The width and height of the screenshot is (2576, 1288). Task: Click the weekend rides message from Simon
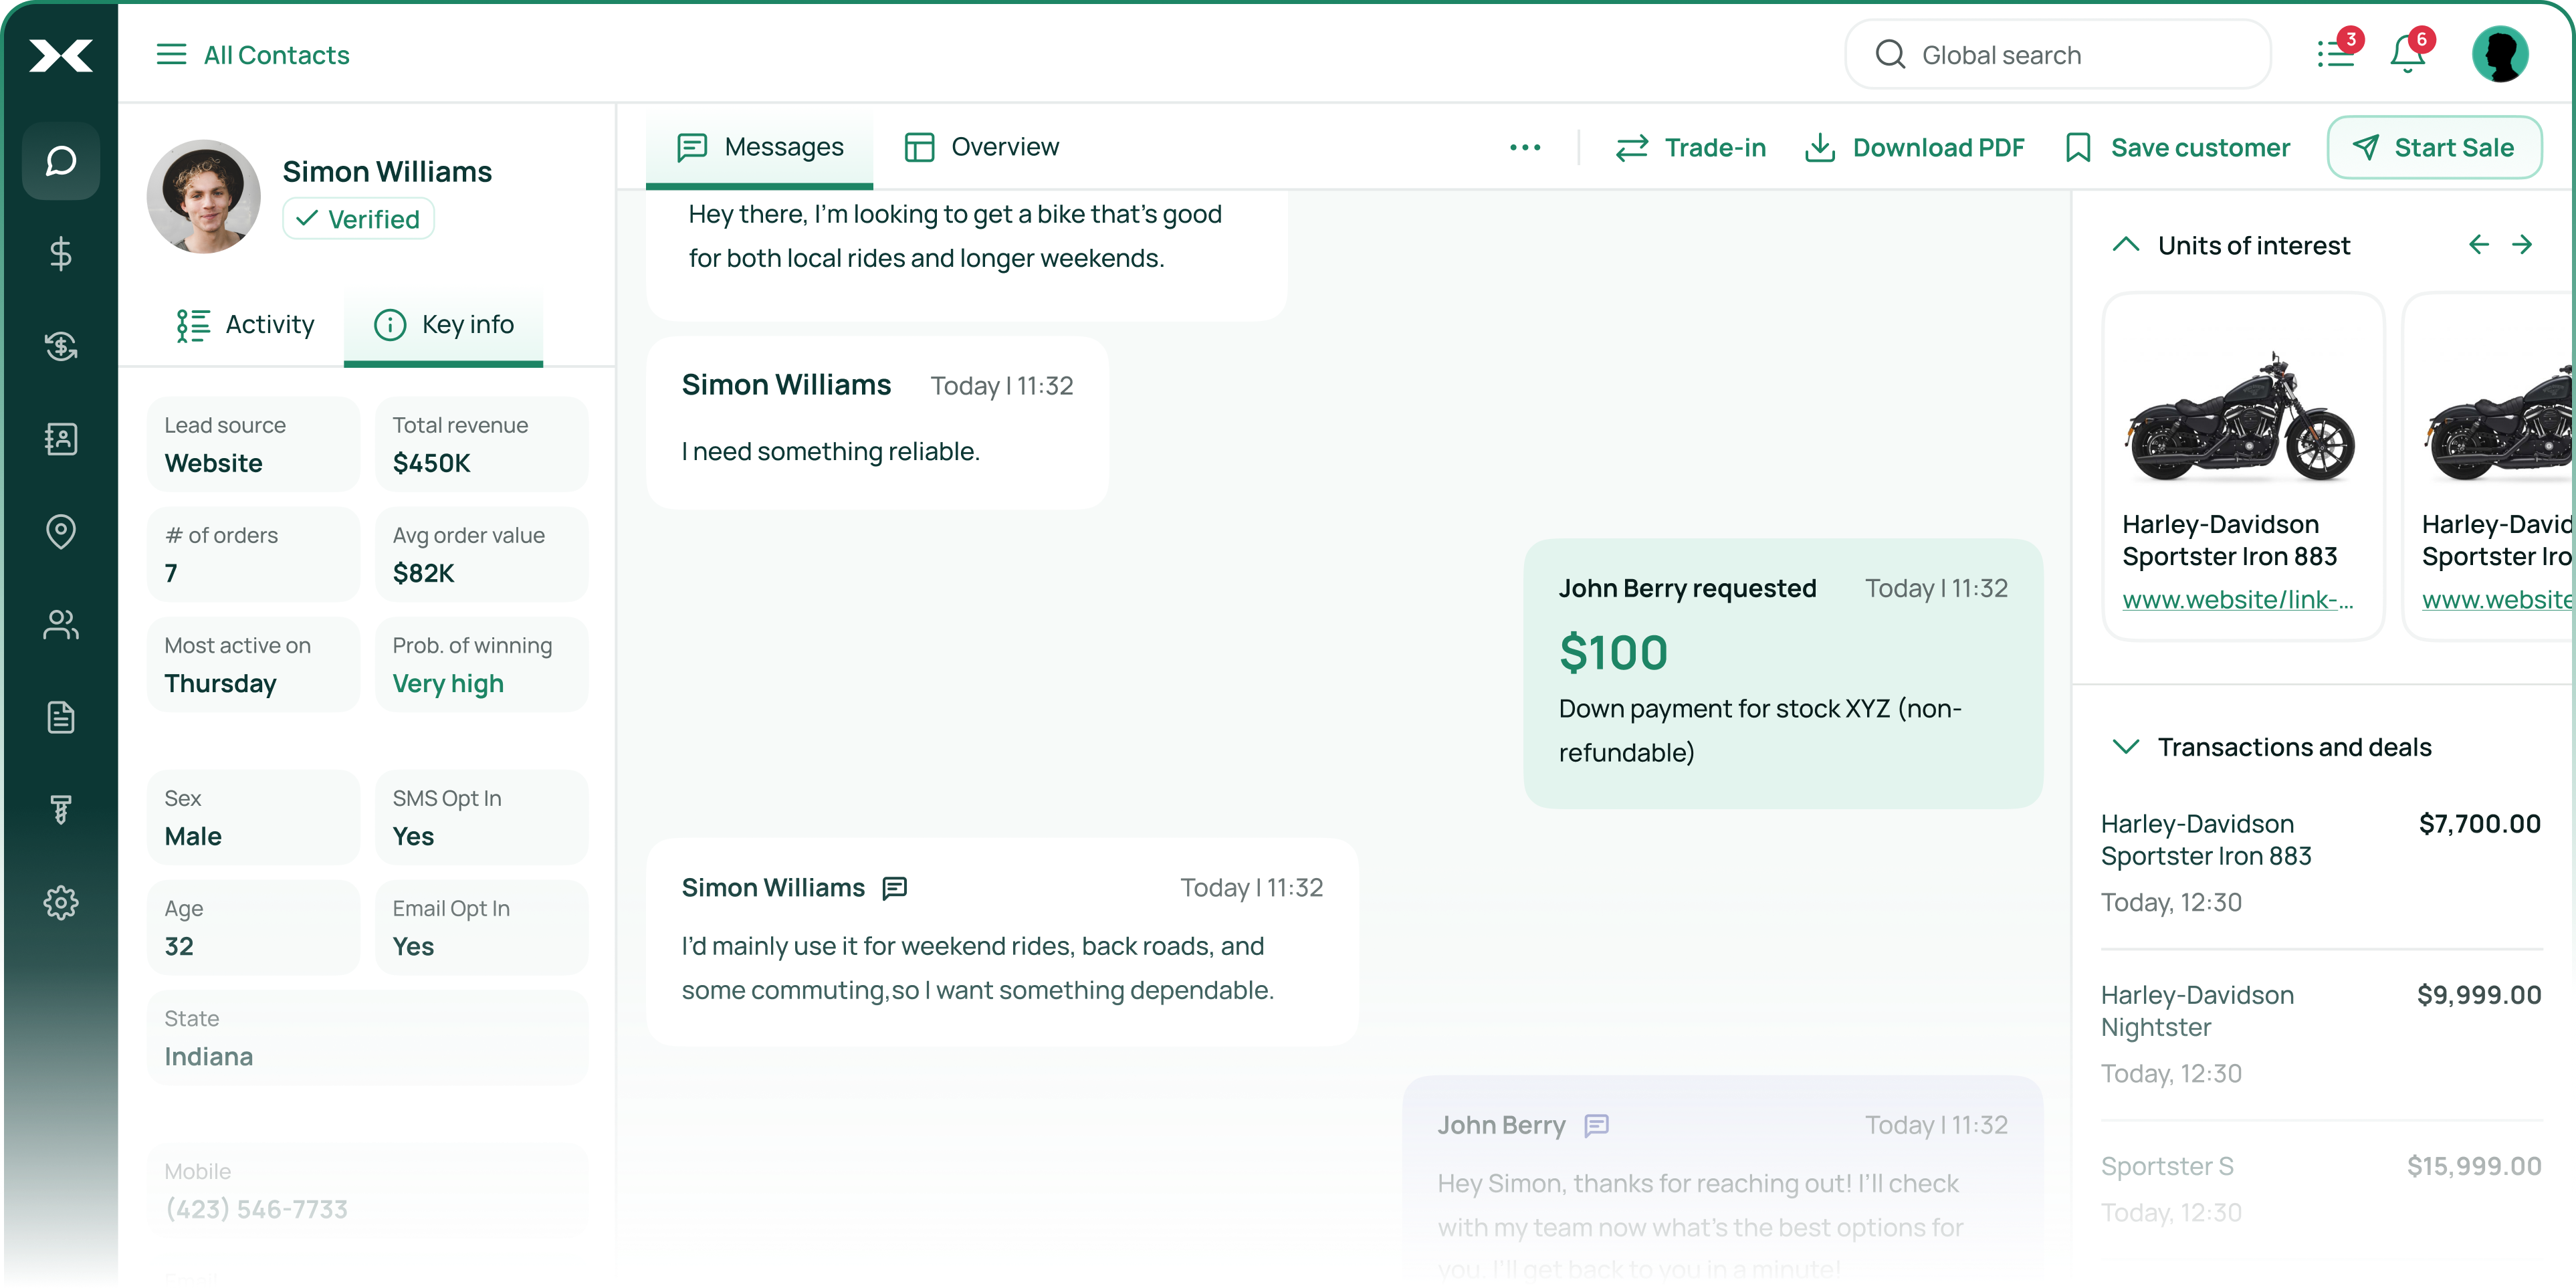coord(1002,942)
